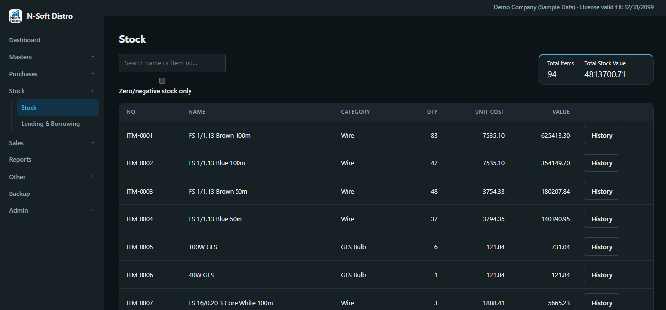The image size is (666, 310).
Task: Expand the Admin menu arrow
Action: click(x=92, y=210)
